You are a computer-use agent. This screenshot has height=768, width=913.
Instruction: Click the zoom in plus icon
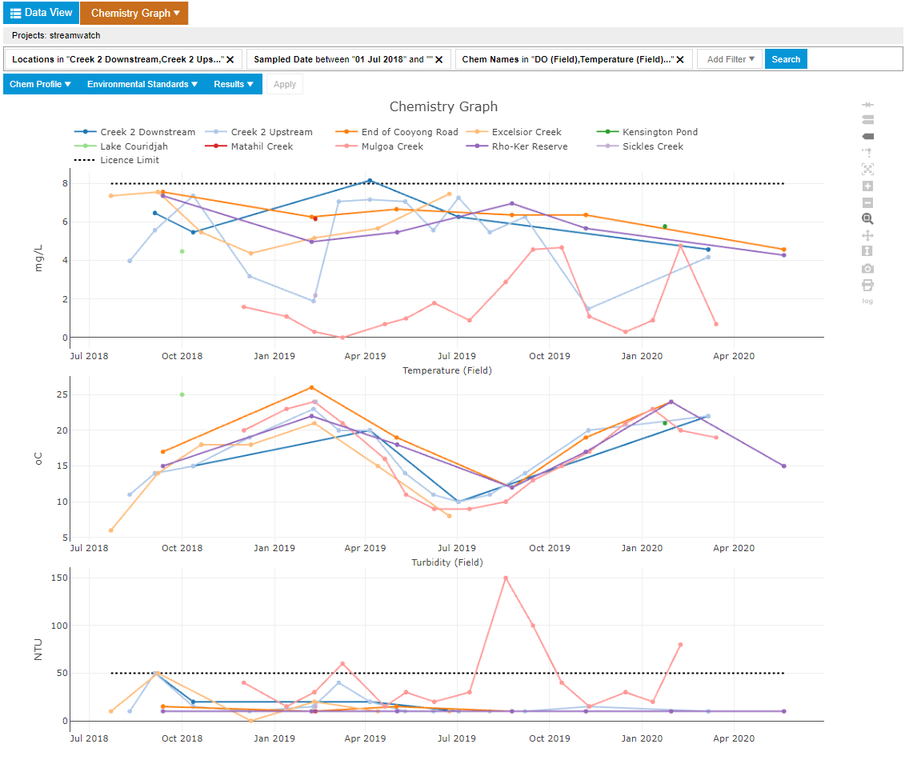[867, 186]
